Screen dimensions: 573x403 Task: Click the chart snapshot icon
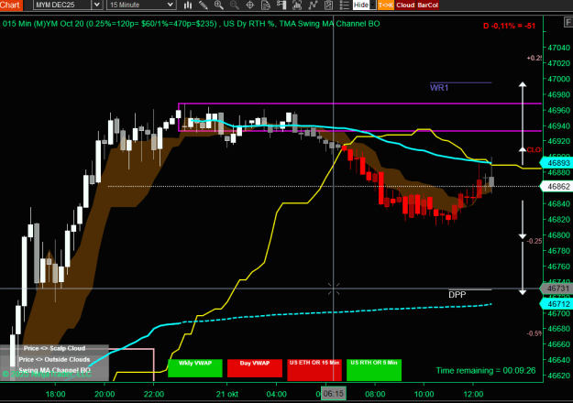click(x=297, y=5)
